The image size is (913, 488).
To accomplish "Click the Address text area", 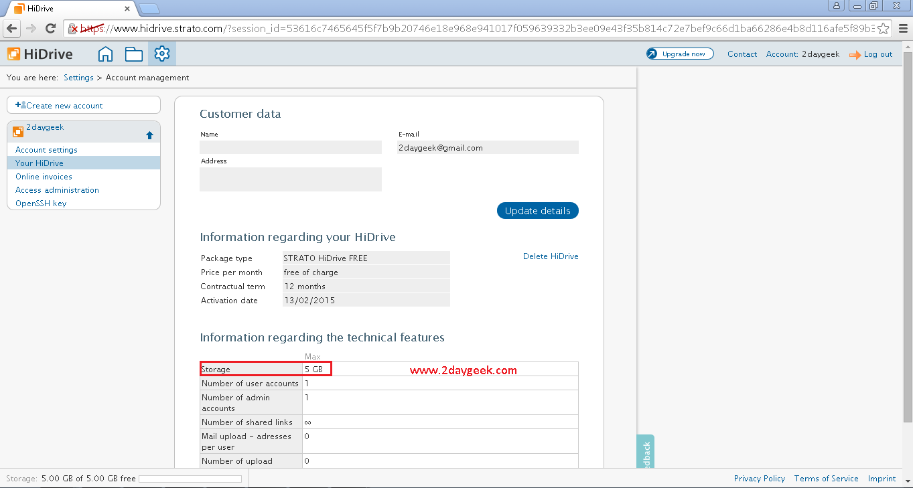I will (x=291, y=179).
